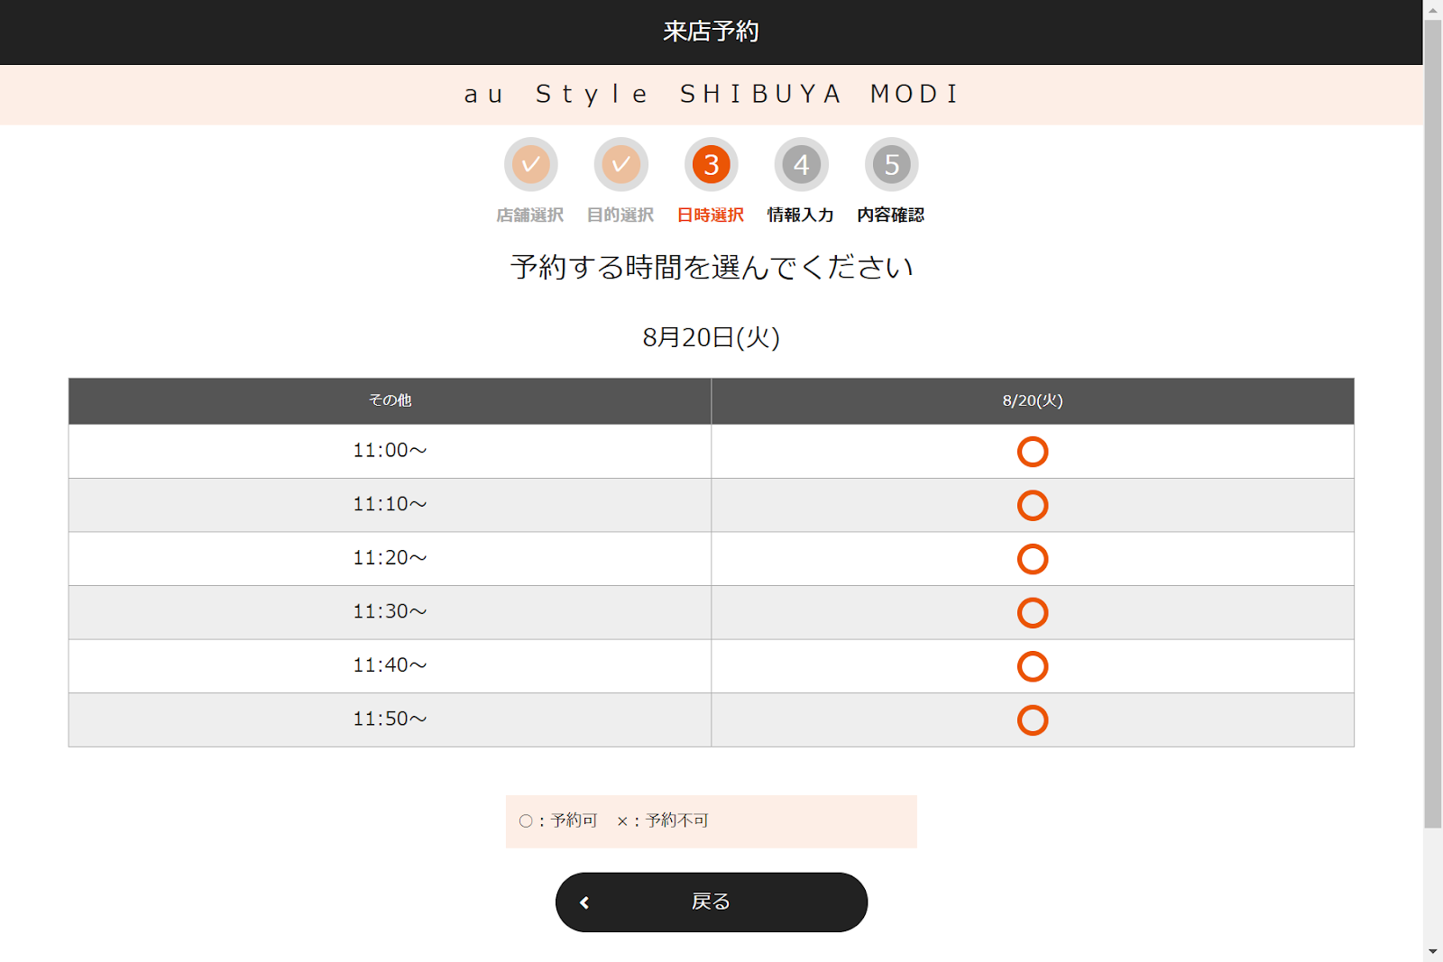Click the step 5 内容確認 circle
The height and width of the screenshot is (962, 1443).
coord(891,165)
